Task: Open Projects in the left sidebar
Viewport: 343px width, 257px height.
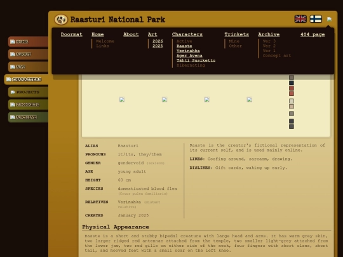Action: [x=28, y=92]
